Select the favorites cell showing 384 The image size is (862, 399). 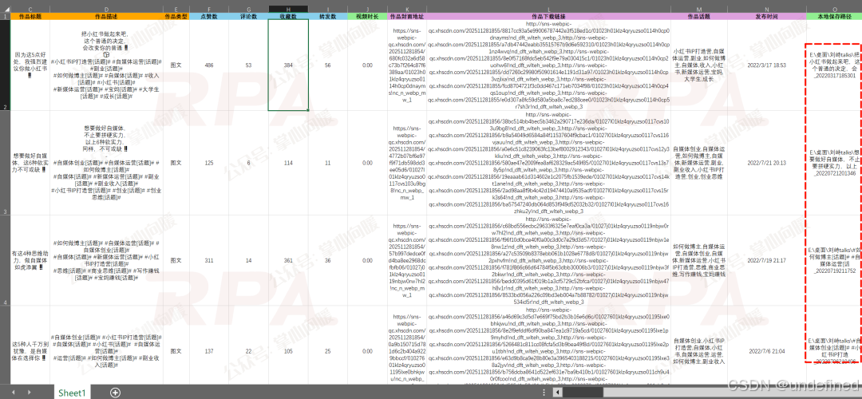pos(288,65)
